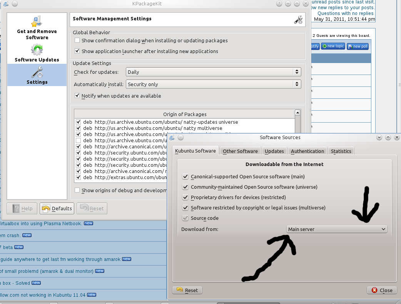This screenshot has width=401, height=304.
Task: Click the new topic forum button
Action: (333, 46)
